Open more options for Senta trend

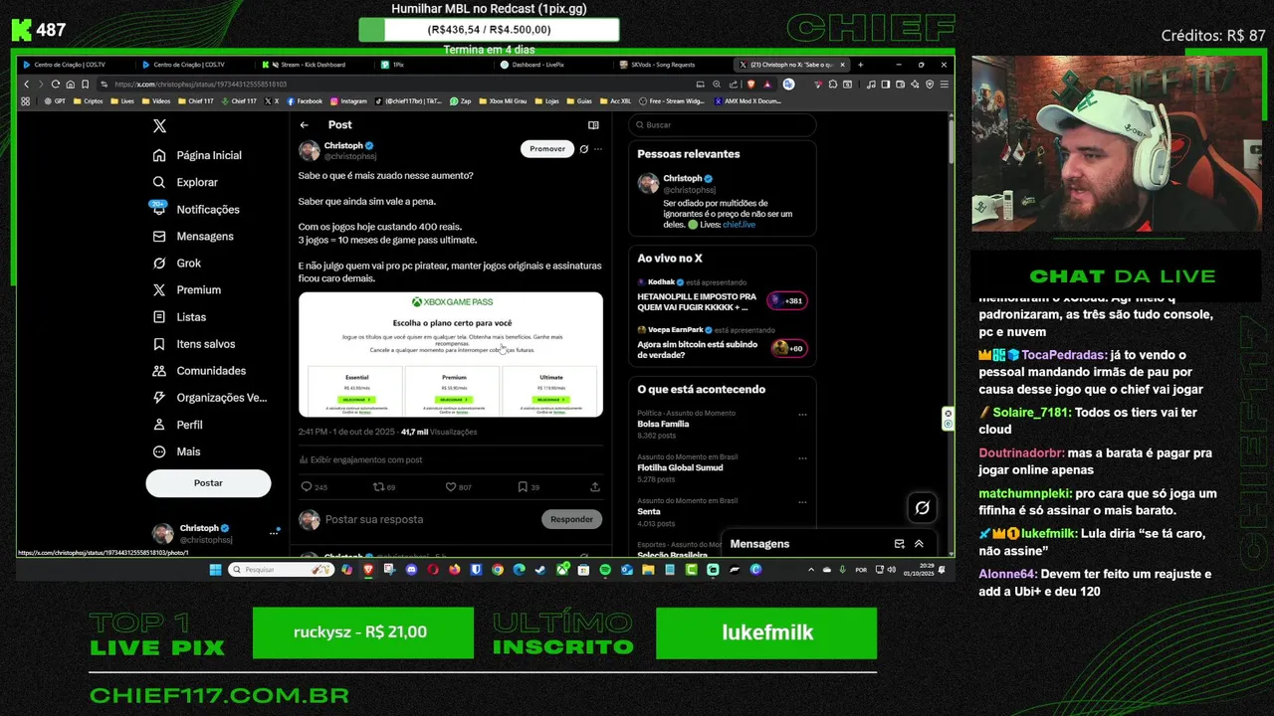point(802,501)
